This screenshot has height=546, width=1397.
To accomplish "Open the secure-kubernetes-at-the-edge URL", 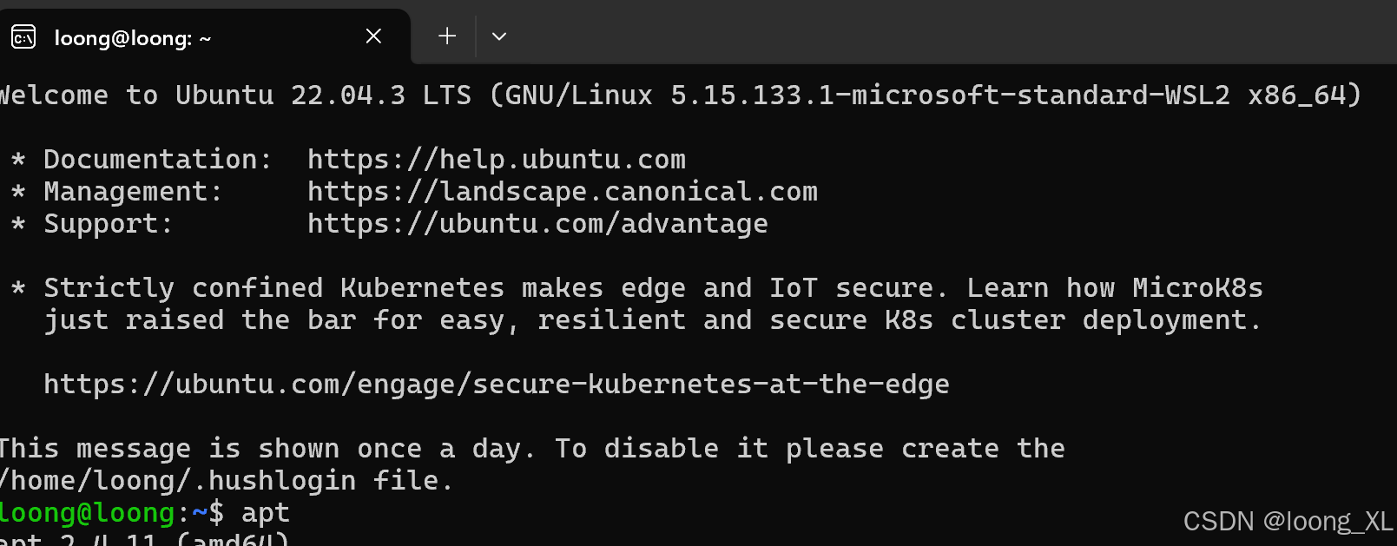I will [496, 384].
